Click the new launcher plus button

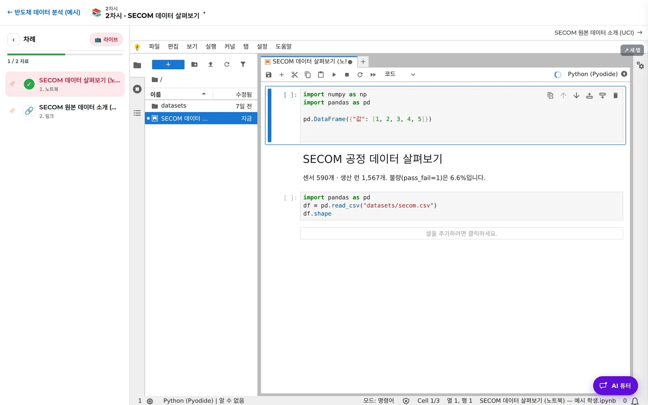pyautogui.click(x=168, y=64)
